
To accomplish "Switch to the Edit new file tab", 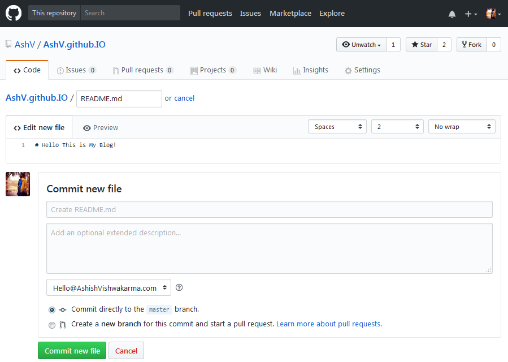I will [x=39, y=127].
